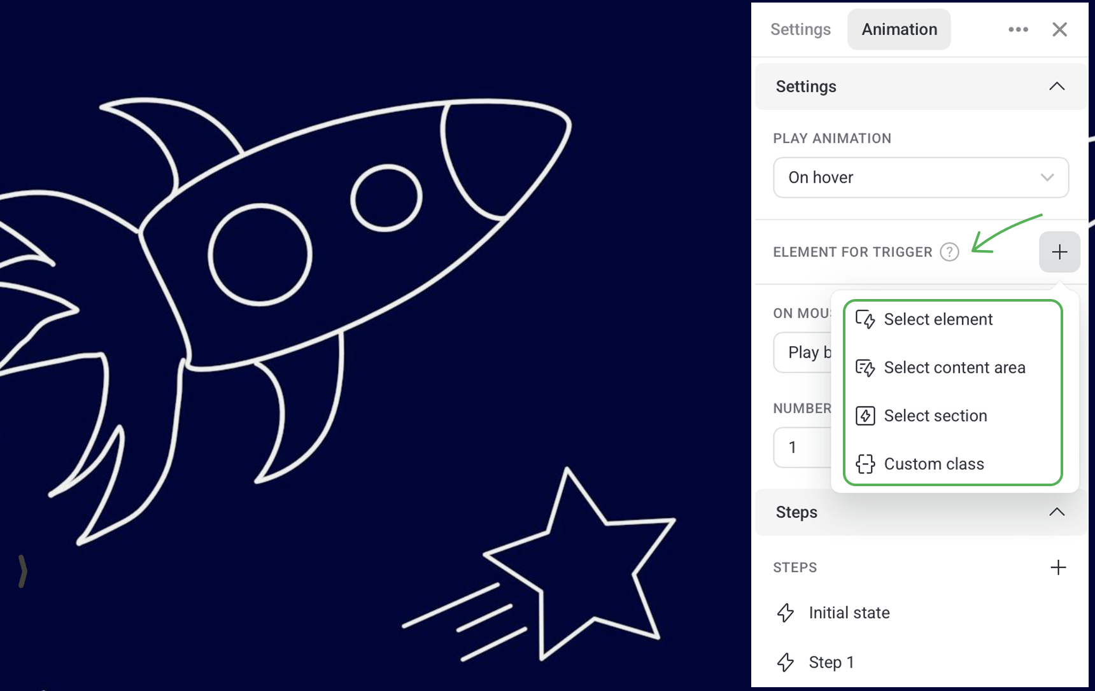The image size is (1095, 691).
Task: Open the three-dots more options menu
Action: click(x=1018, y=29)
